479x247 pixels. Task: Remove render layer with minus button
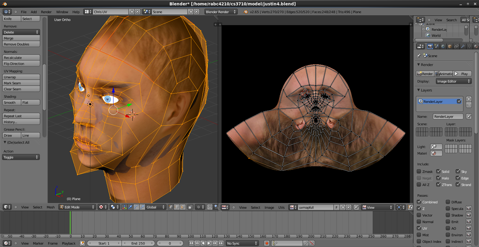(x=469, y=105)
